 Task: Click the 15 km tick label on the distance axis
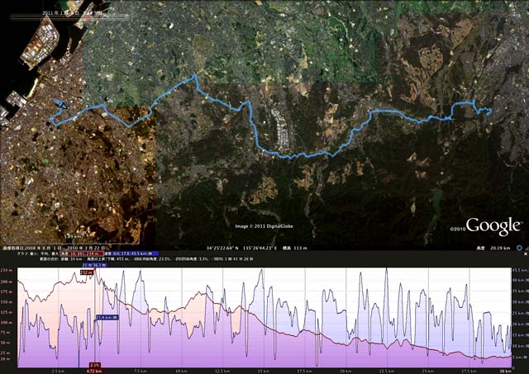(x=262, y=371)
